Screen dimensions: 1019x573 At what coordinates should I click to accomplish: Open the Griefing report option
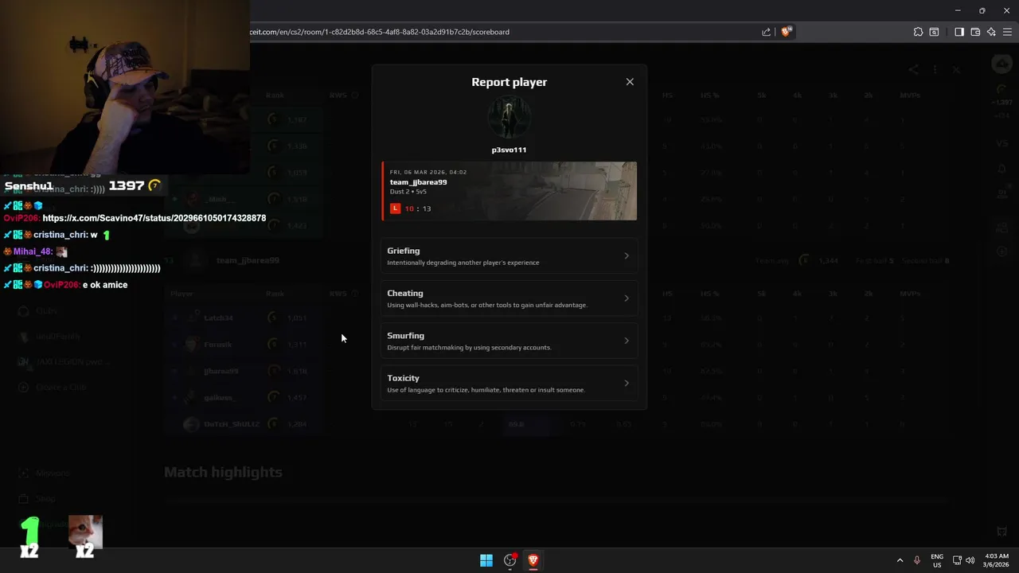click(x=509, y=255)
